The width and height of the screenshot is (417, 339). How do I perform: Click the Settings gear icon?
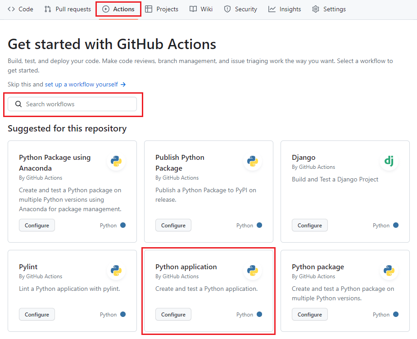click(x=316, y=9)
